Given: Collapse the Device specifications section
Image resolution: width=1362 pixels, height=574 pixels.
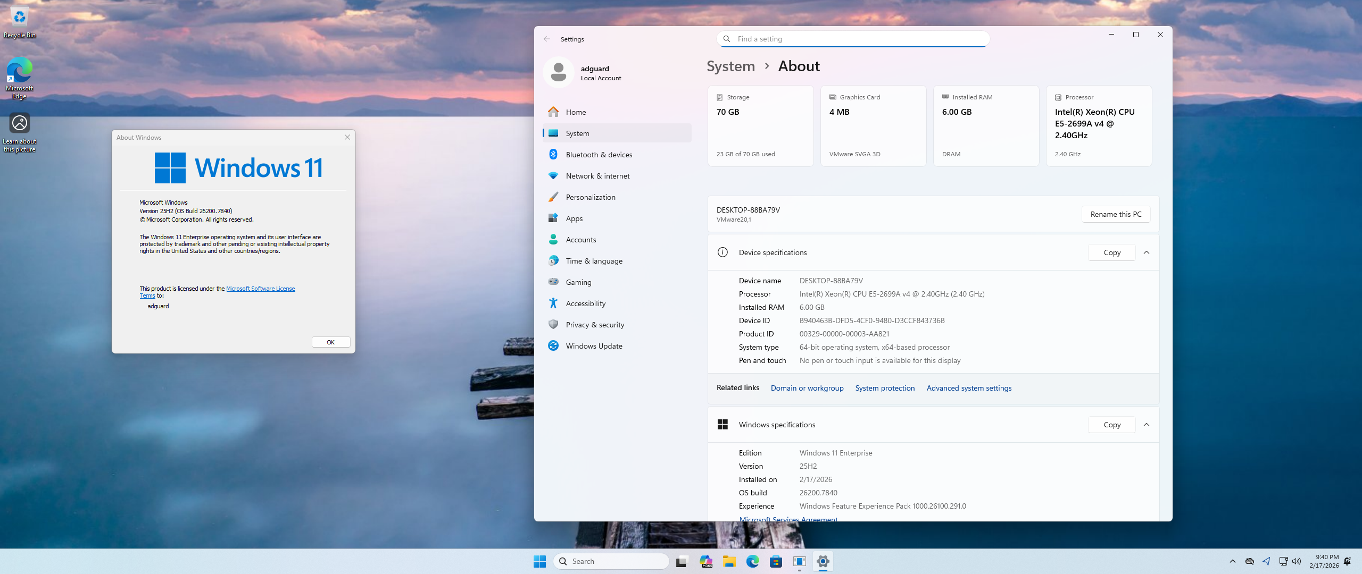Looking at the screenshot, I should [1147, 252].
